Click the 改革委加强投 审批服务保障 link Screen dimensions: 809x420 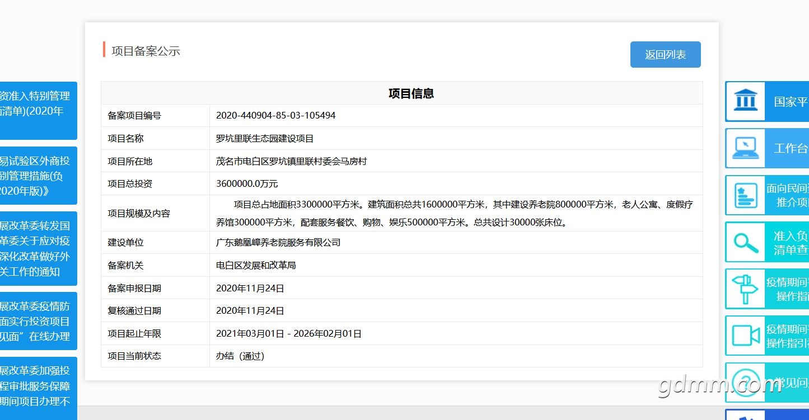point(37,386)
